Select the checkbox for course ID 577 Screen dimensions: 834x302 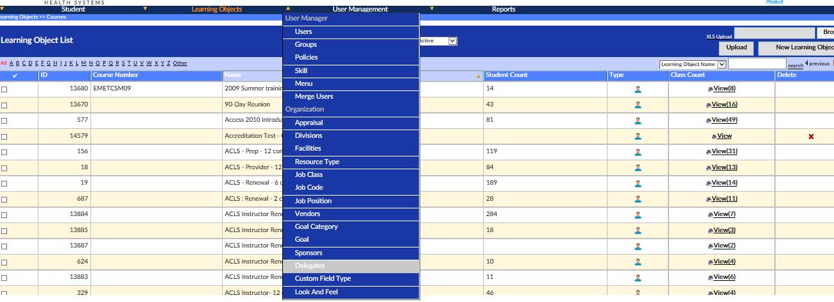point(4,121)
